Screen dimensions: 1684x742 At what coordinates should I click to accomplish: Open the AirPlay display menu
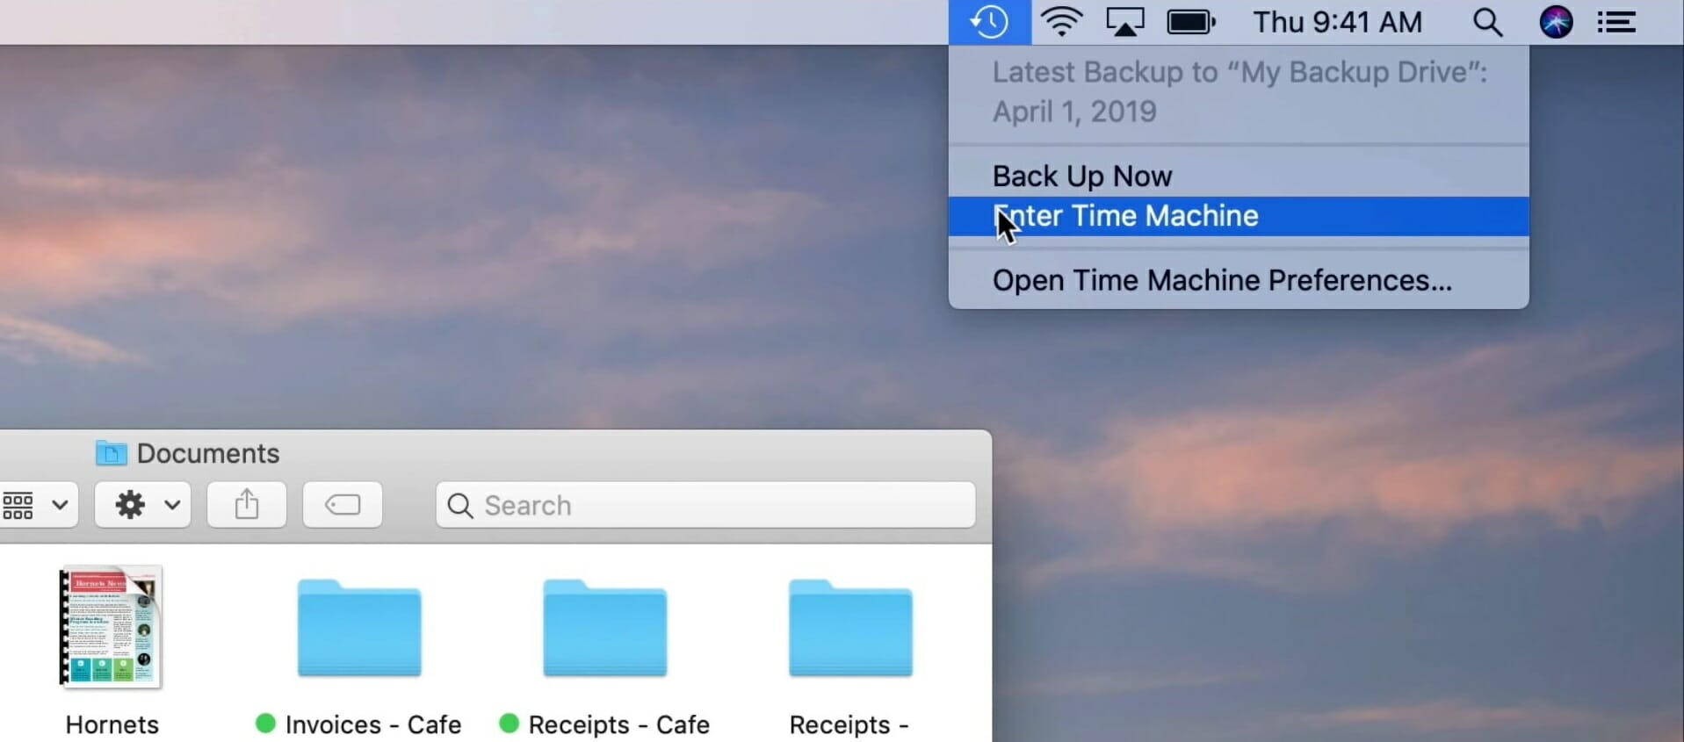coord(1124,22)
